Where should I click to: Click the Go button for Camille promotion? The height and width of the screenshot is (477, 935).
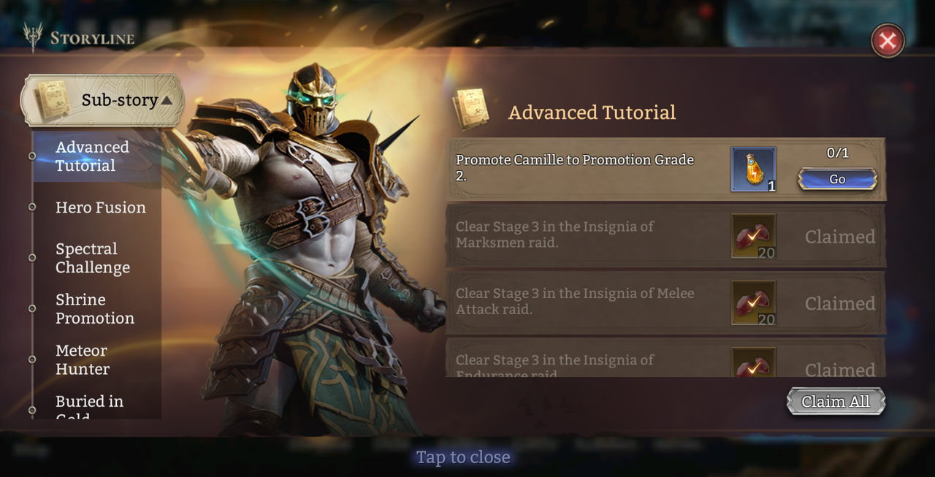(837, 179)
